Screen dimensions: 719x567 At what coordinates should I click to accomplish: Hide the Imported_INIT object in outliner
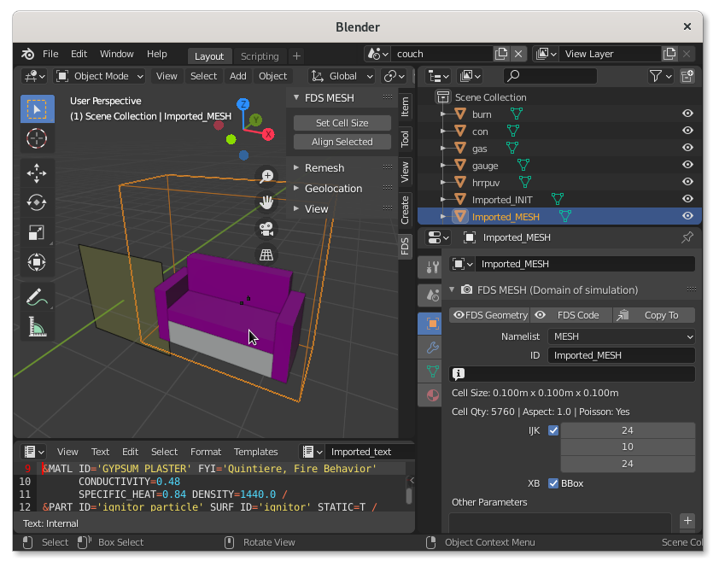tap(687, 199)
